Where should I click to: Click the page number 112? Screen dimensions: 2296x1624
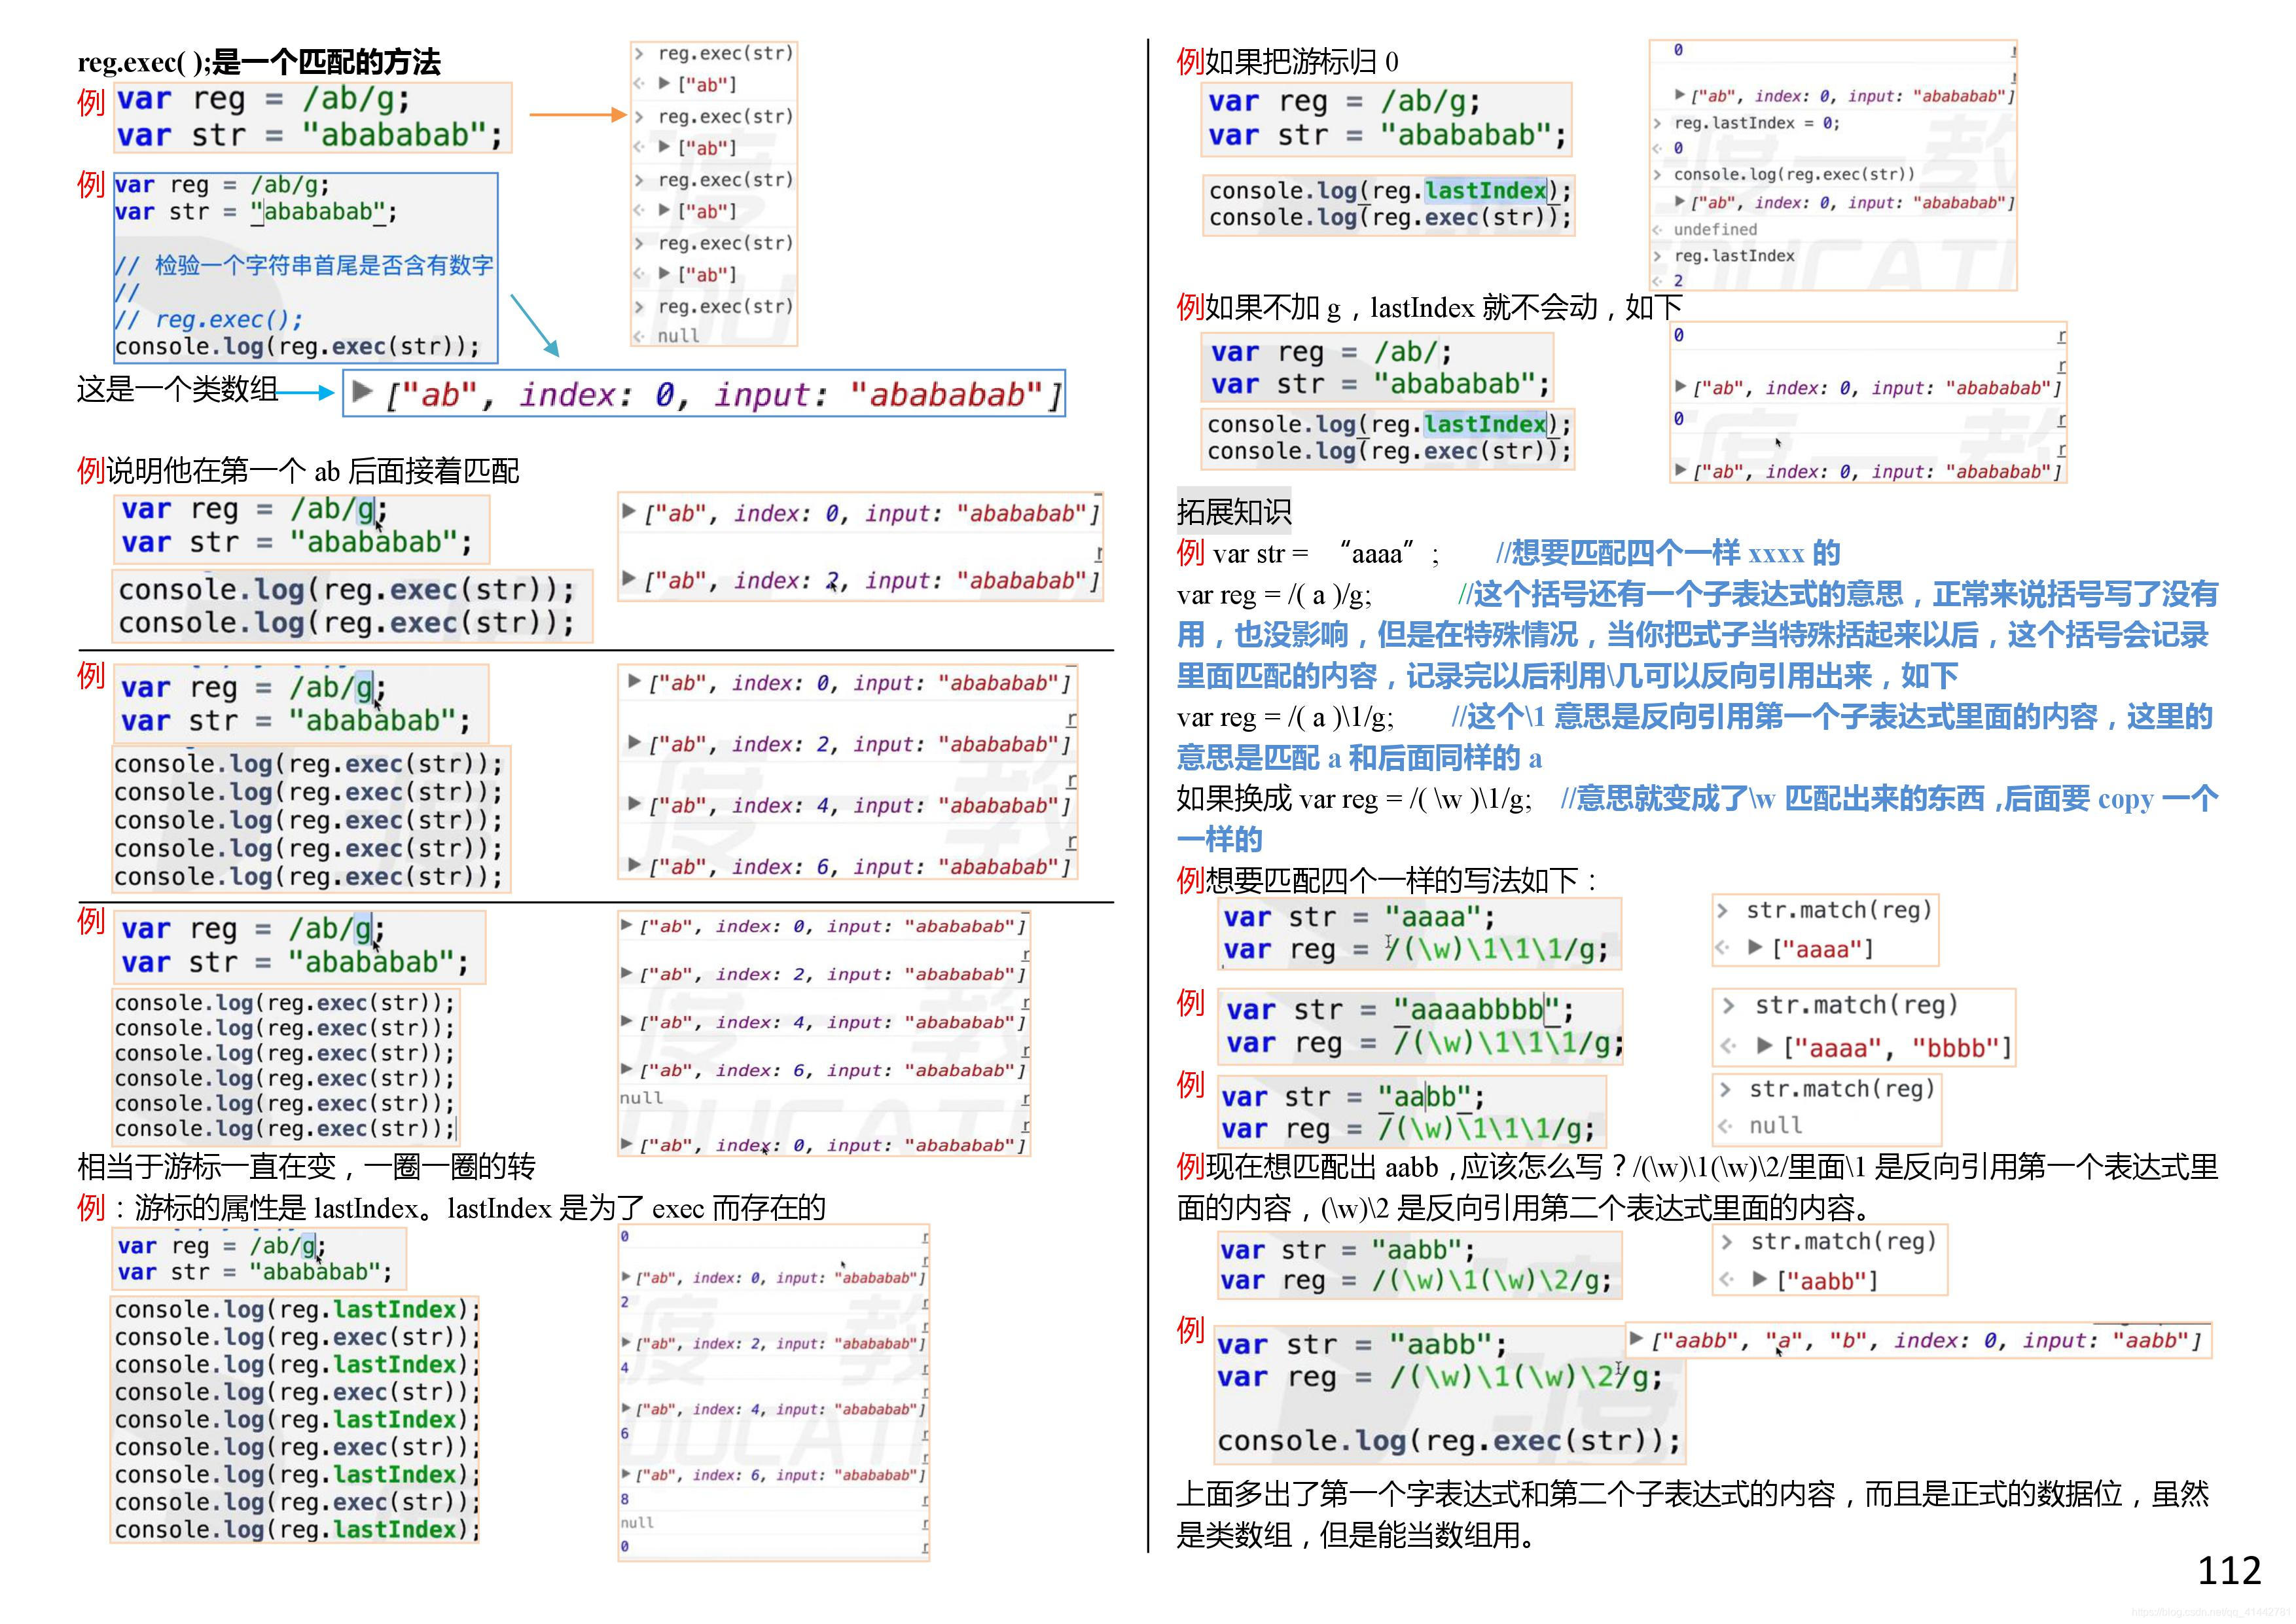pyautogui.click(x=2229, y=1571)
